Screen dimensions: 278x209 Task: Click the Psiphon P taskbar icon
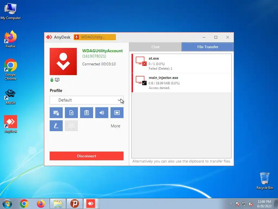(75, 204)
